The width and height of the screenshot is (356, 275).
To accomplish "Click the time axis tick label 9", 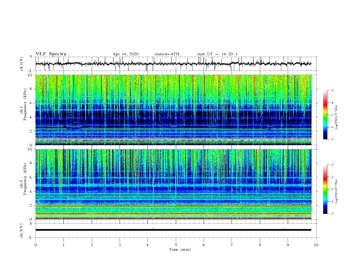I will pos(288,245).
